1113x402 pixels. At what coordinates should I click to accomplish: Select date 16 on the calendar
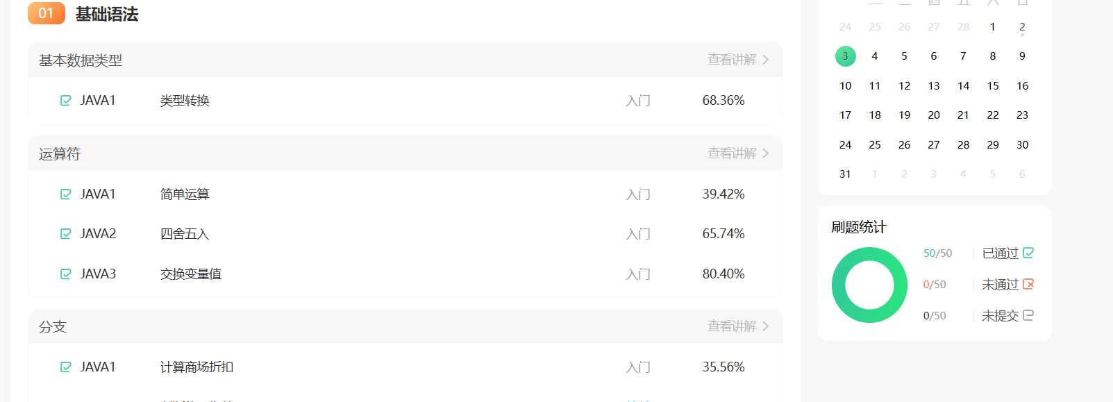pyautogui.click(x=1022, y=85)
